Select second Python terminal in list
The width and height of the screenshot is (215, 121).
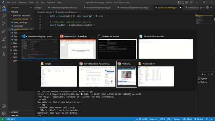coord(203,82)
